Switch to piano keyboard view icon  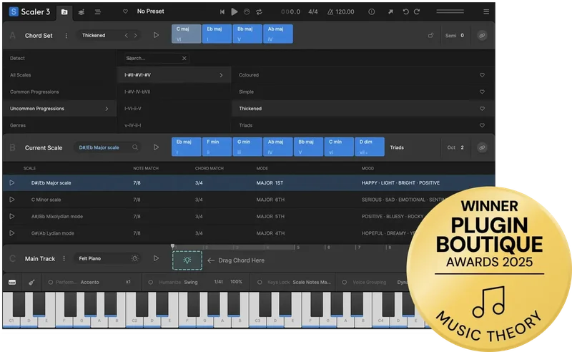tap(12, 283)
